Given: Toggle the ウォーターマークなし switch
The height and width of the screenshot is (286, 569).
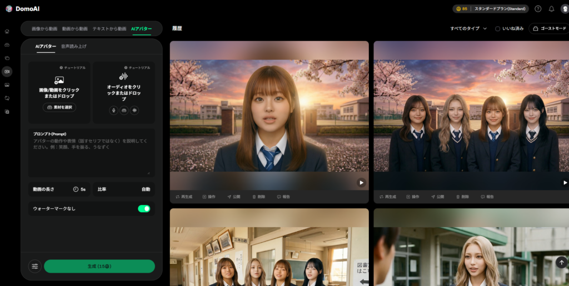Looking at the screenshot, I should pos(144,208).
